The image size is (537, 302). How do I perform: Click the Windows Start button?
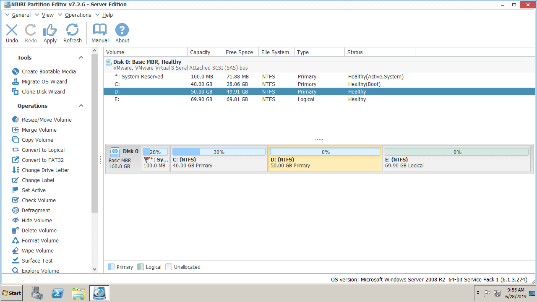[x=12, y=293]
